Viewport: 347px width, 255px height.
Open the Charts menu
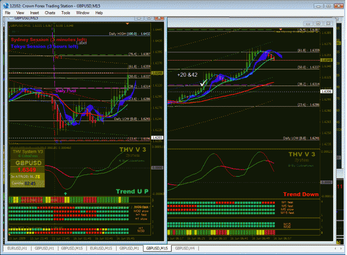click(x=50, y=13)
